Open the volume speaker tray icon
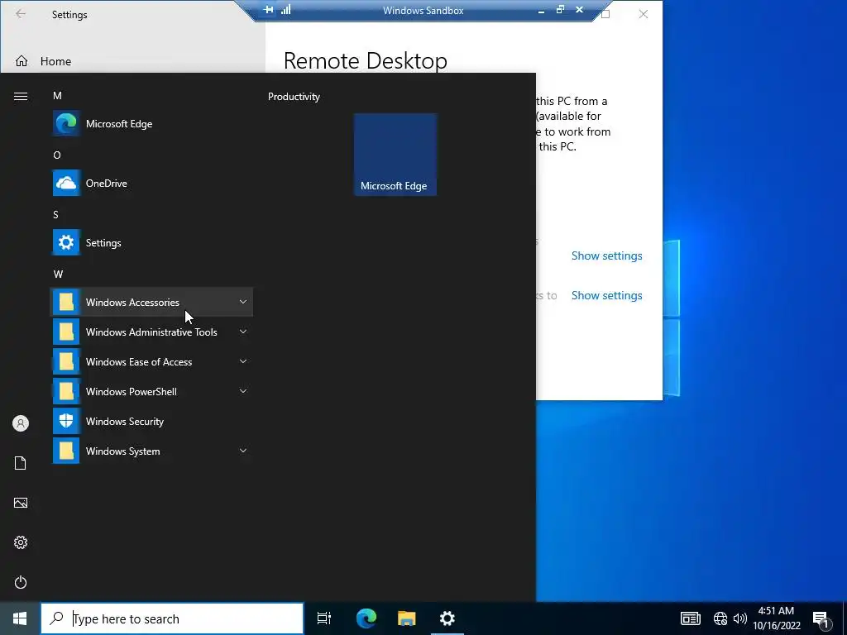The width and height of the screenshot is (847, 635). 740,618
